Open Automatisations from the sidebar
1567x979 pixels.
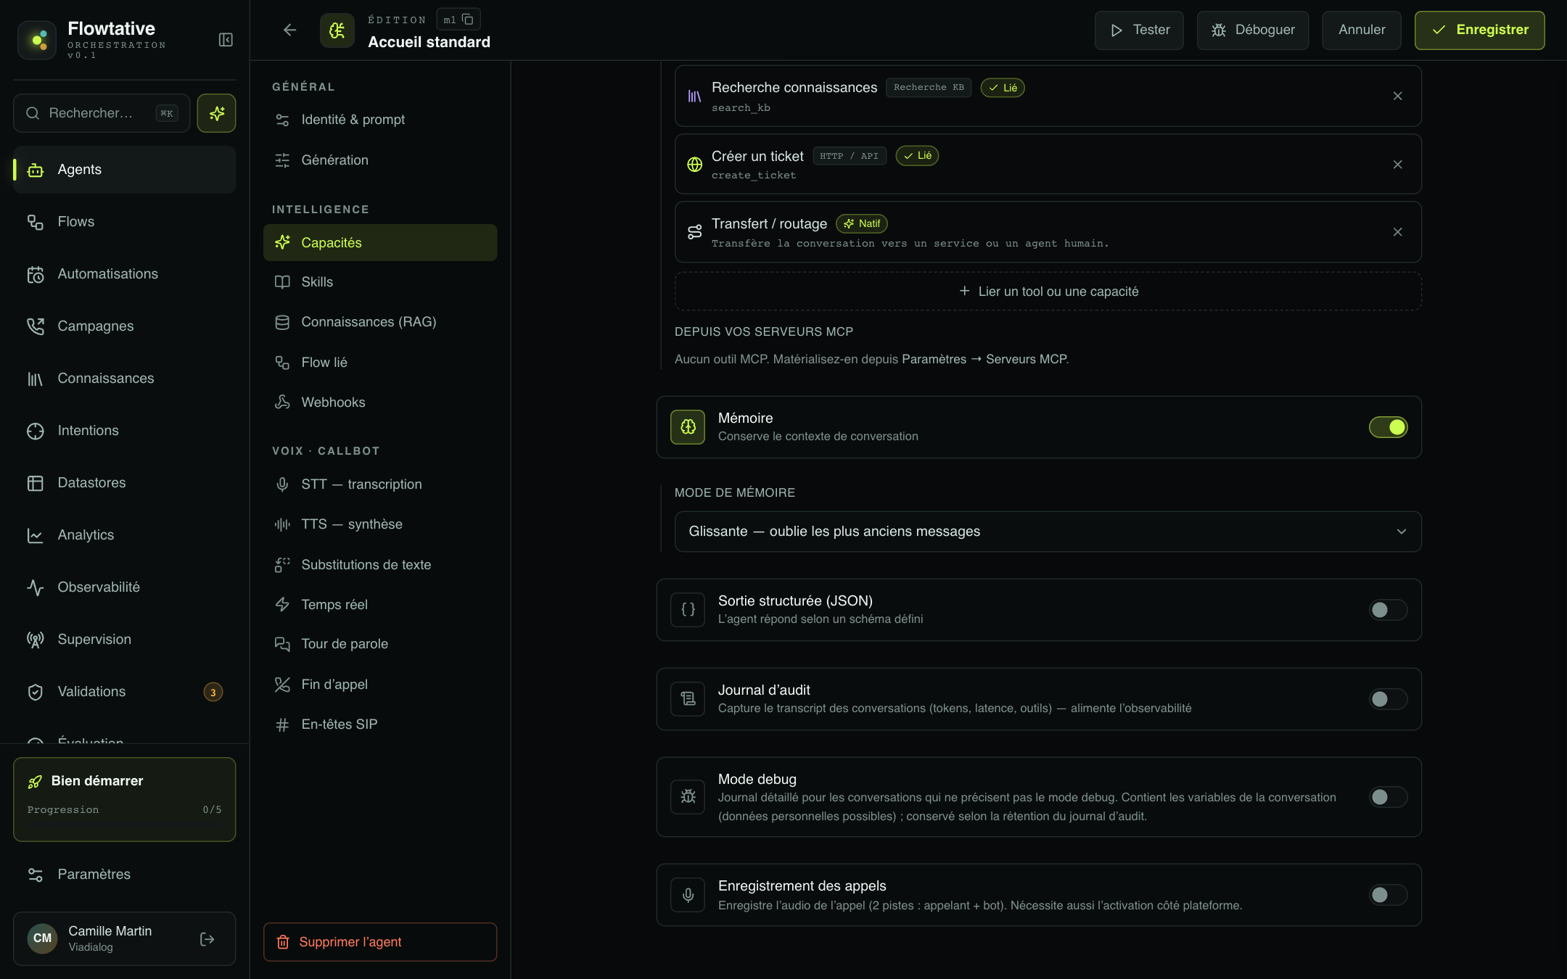[x=124, y=274]
